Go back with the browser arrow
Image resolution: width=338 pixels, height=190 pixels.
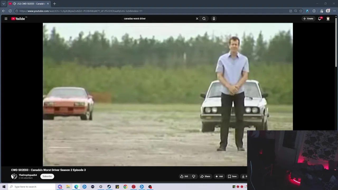point(3,11)
